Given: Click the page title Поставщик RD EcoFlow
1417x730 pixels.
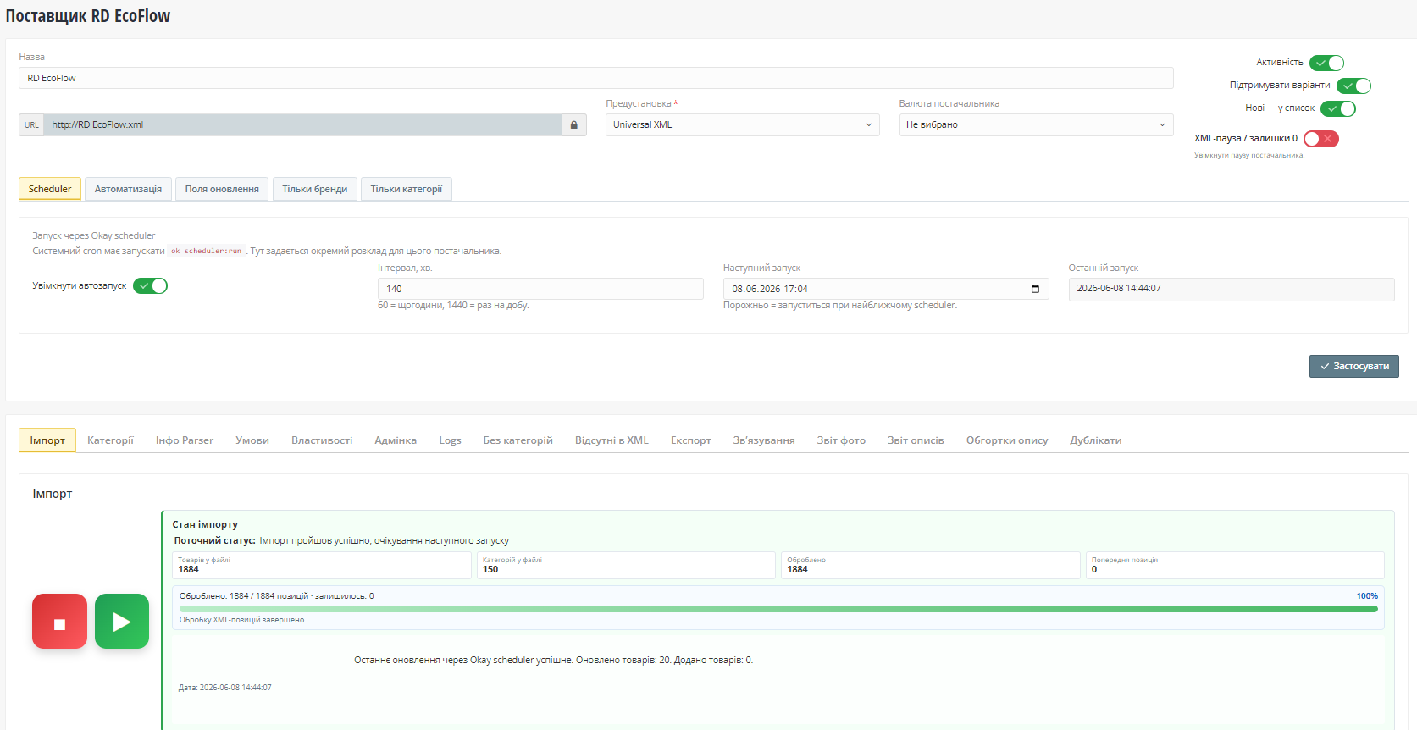Looking at the screenshot, I should tap(88, 16).
